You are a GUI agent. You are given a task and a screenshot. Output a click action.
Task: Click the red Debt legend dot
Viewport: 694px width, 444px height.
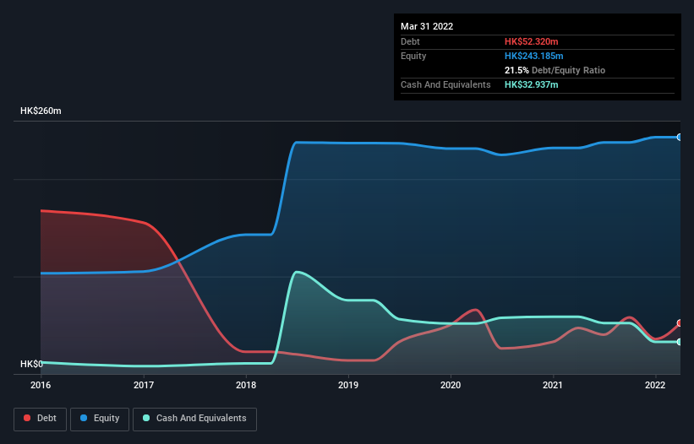pyautogui.click(x=27, y=418)
